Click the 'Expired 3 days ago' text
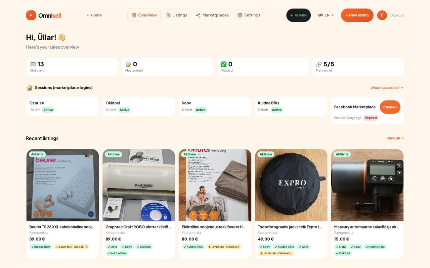 [348, 118]
